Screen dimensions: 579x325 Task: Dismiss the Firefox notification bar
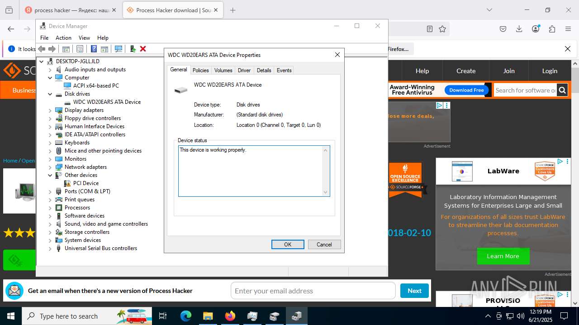[x=568, y=49]
